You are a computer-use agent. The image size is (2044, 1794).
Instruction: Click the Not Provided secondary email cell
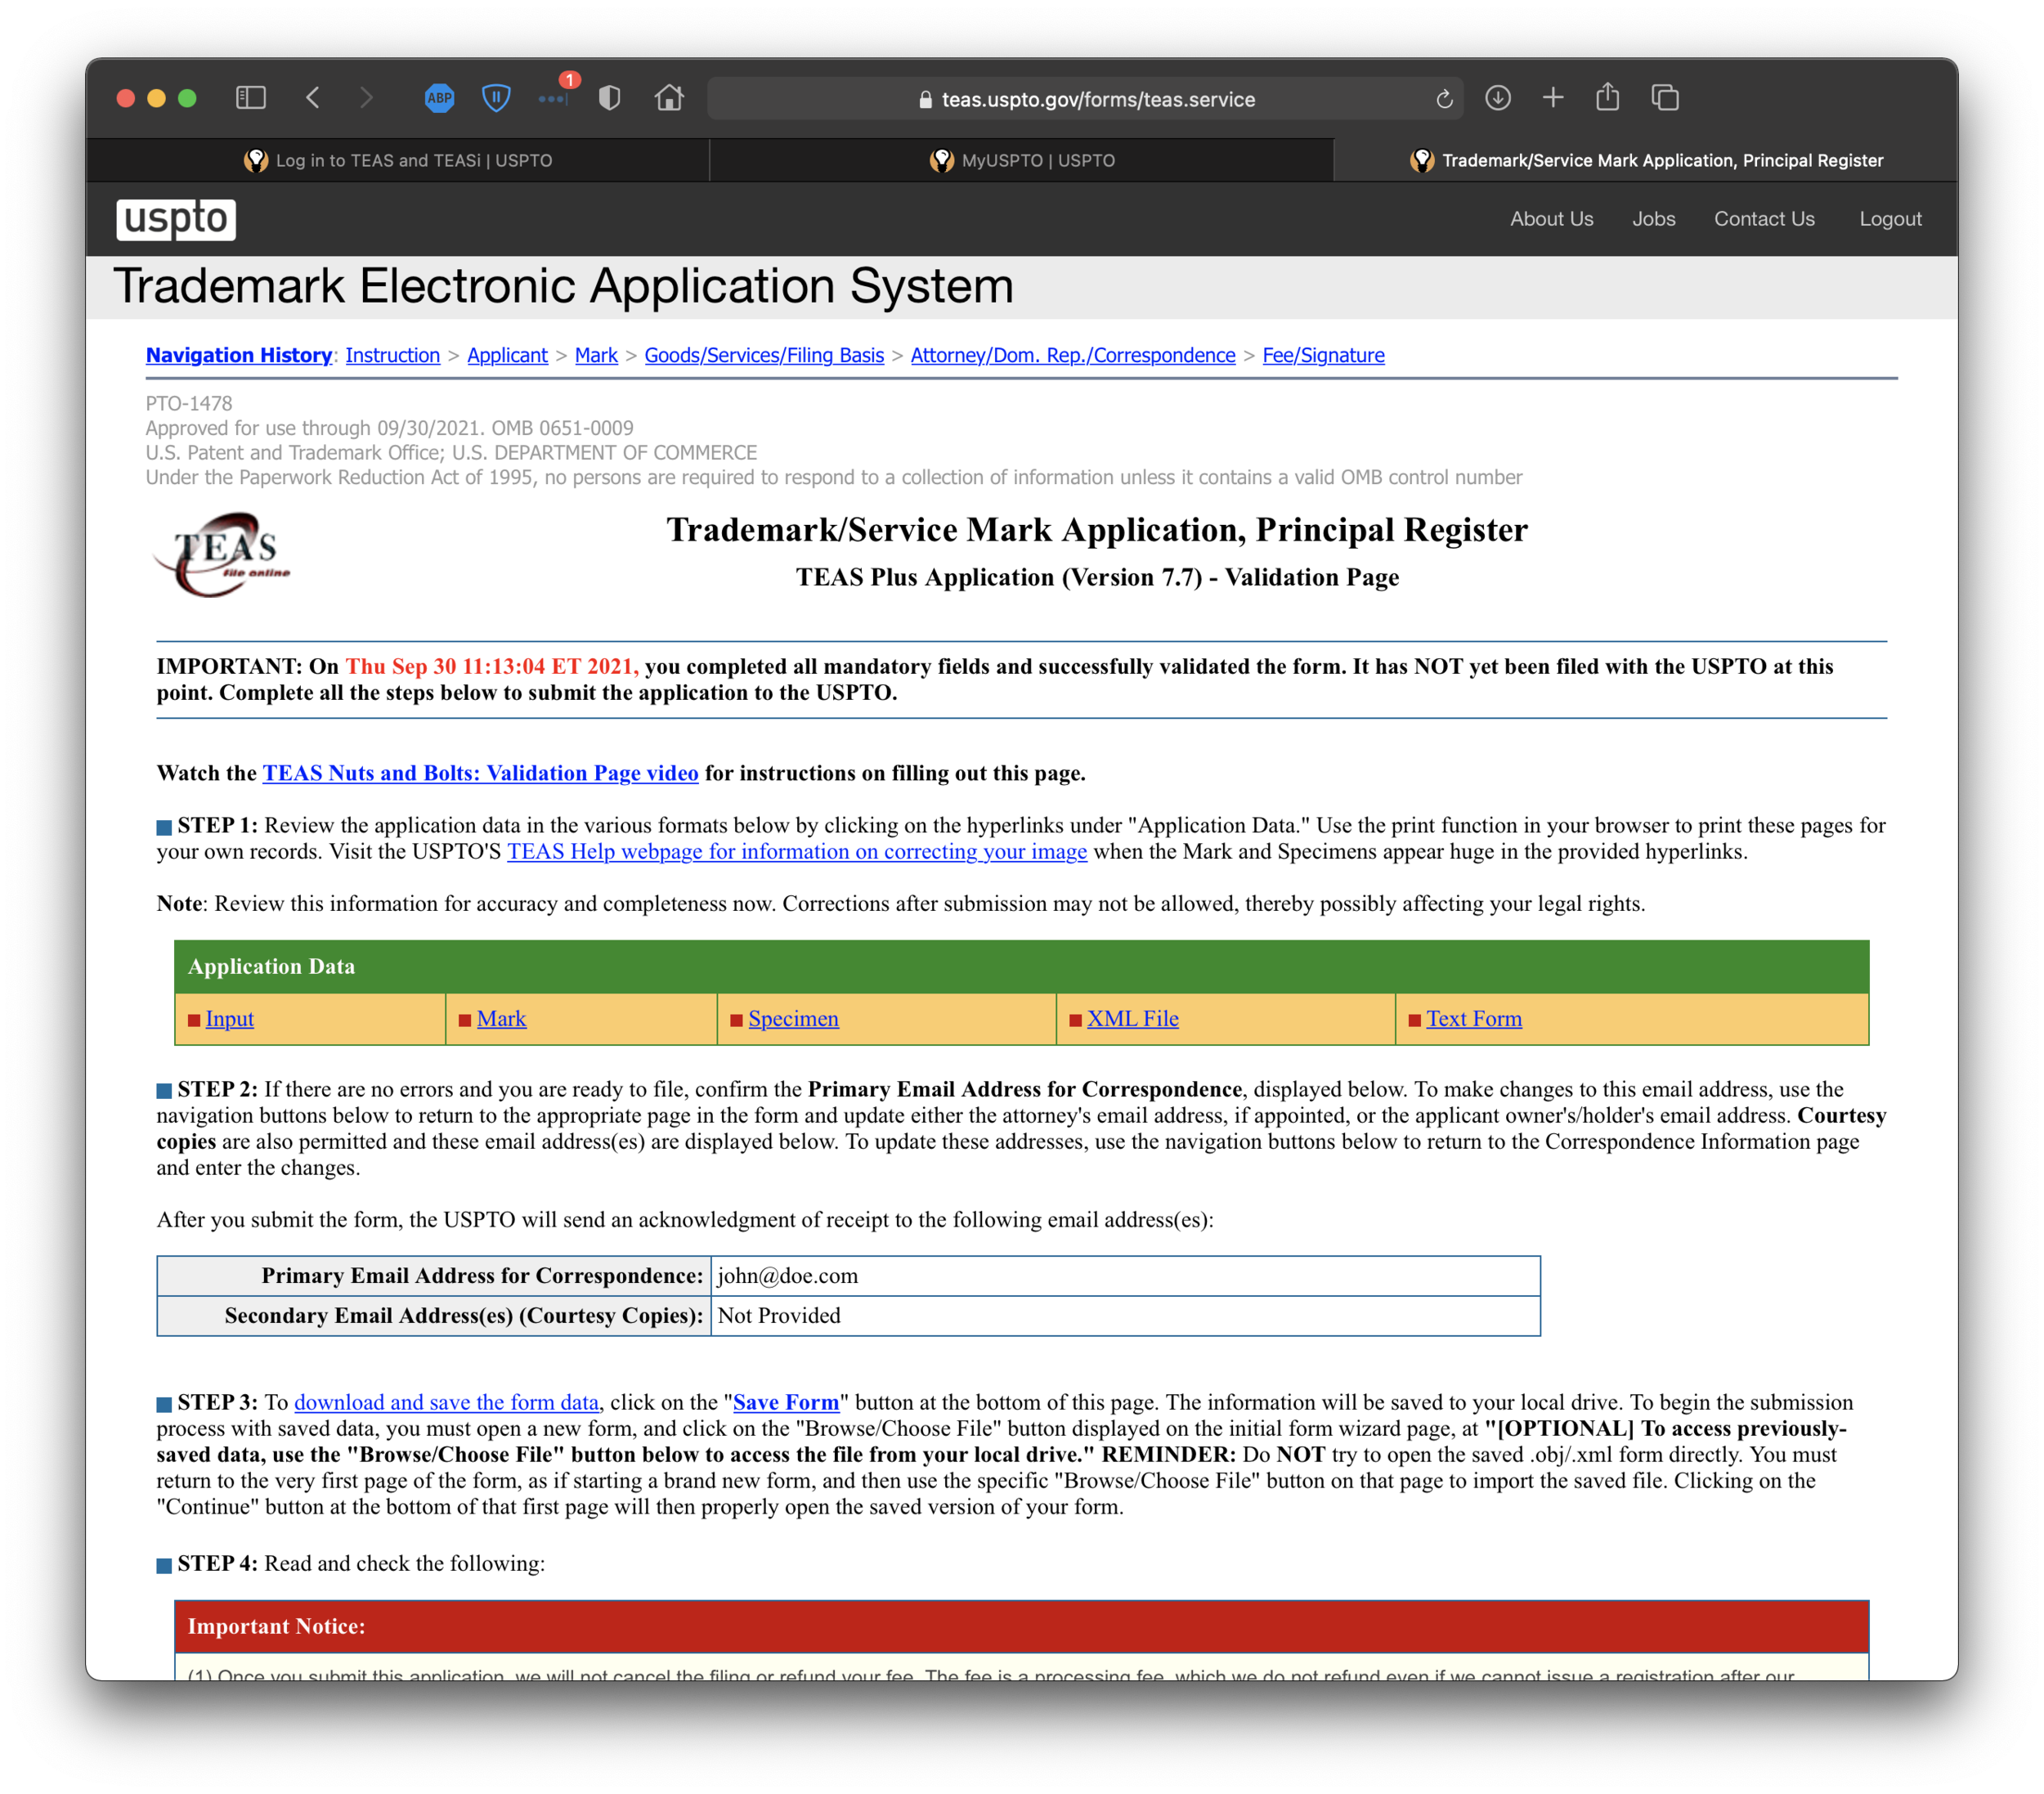[x=1125, y=1316]
